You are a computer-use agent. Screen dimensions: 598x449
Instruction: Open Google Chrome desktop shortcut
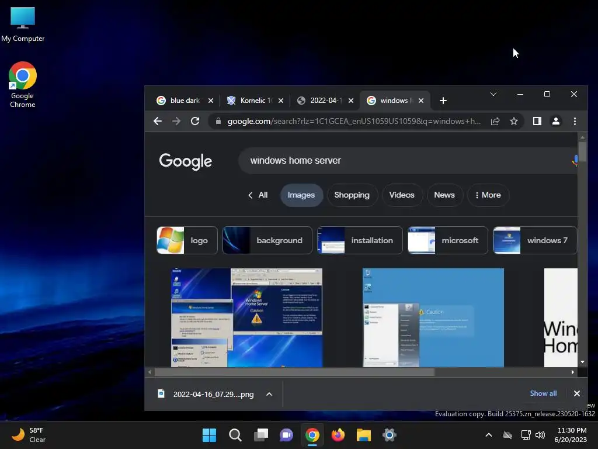coord(23,85)
